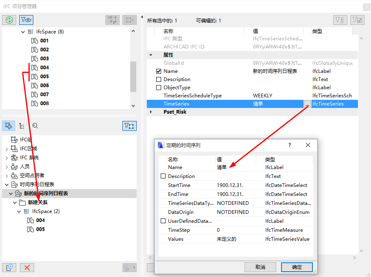Check the ObjectType checkbox
The height and width of the screenshot is (277, 371).
[x=159, y=88]
